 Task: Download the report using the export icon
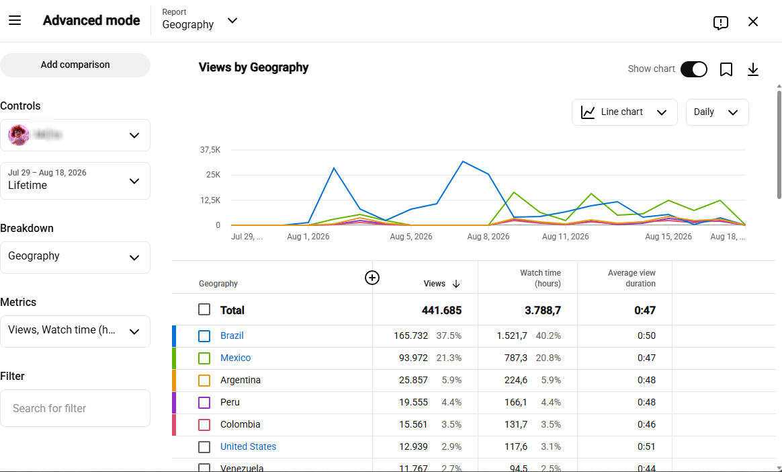coord(753,69)
